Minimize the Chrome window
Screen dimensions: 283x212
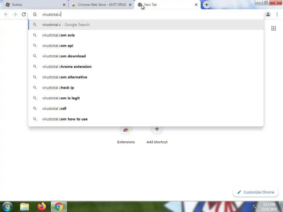pos(259,3)
